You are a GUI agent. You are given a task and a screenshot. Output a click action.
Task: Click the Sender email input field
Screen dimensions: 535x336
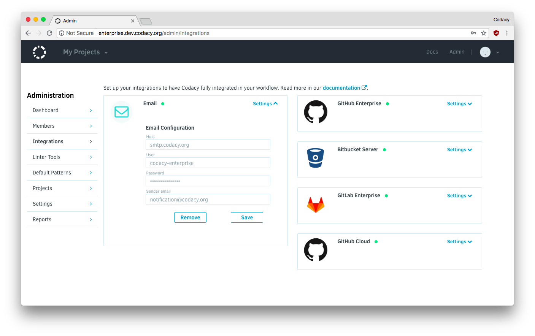[208, 199]
